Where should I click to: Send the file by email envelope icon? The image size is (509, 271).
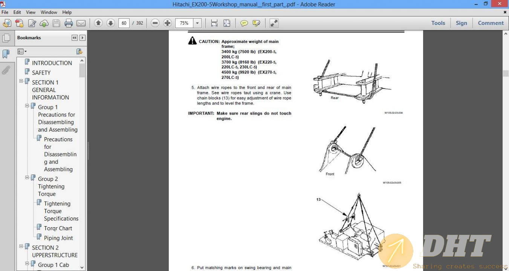[x=81, y=23]
